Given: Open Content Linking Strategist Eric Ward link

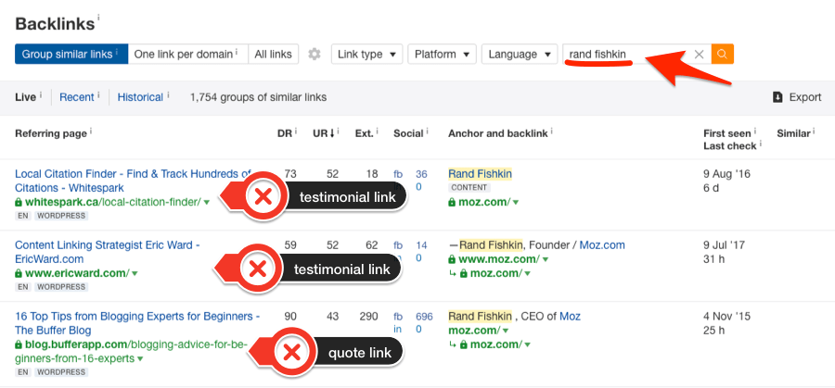Looking at the screenshot, I should [108, 252].
